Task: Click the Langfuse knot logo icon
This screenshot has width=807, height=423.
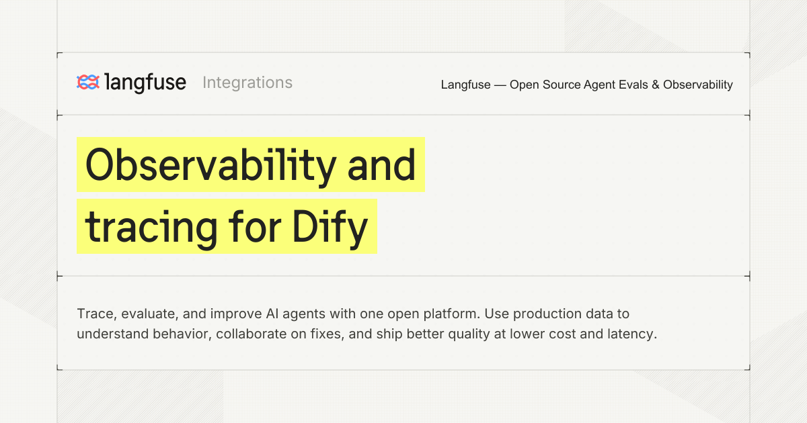Action: 87,83
